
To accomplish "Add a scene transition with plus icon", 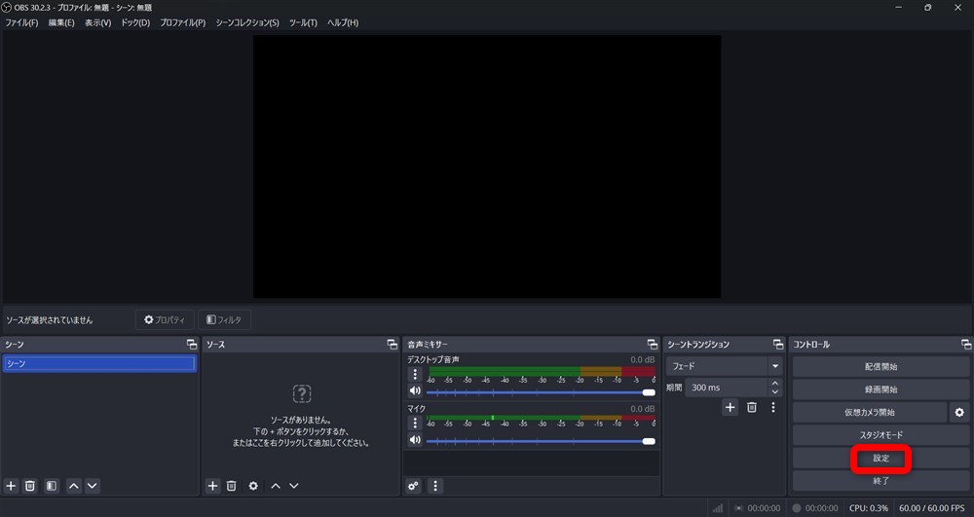I will [x=730, y=407].
